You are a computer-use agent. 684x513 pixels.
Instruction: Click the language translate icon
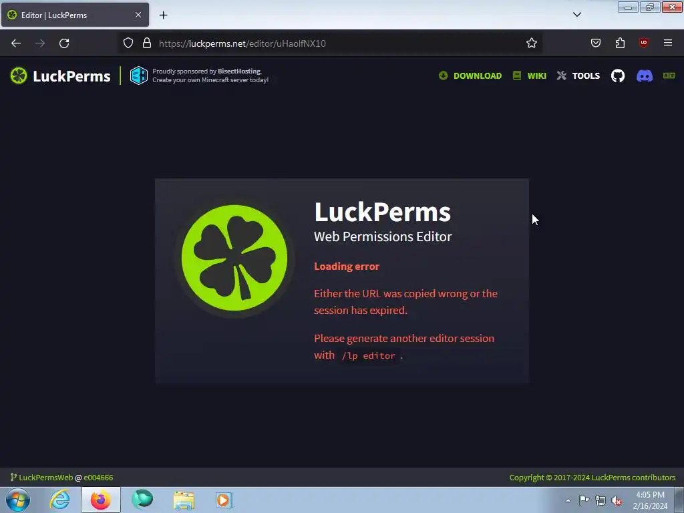(669, 75)
